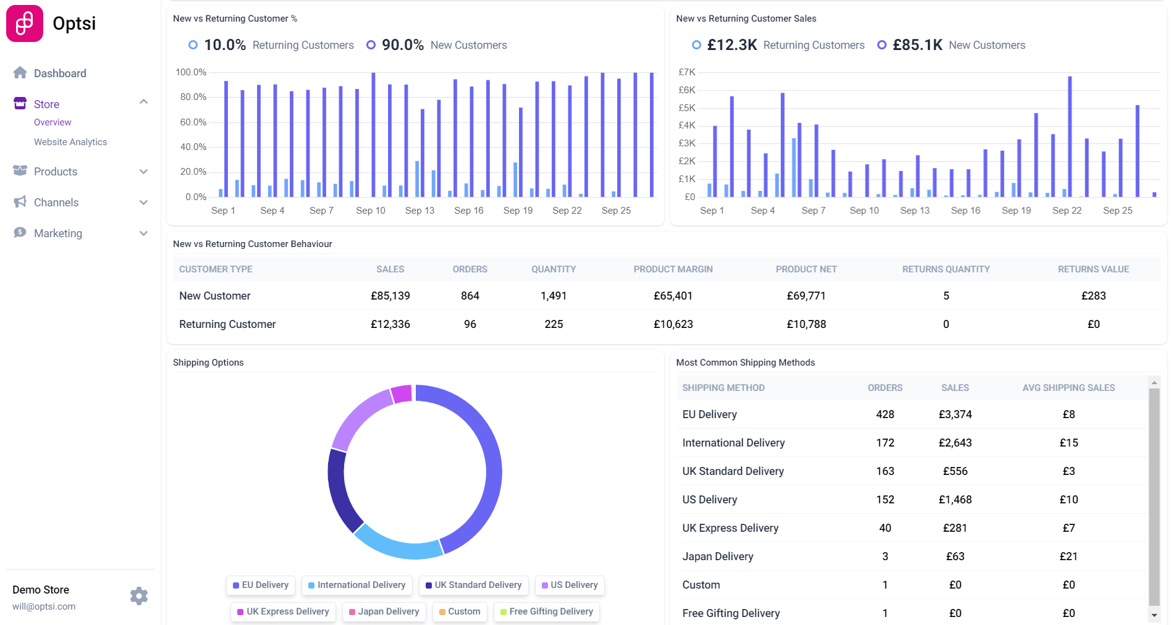This screenshot has height=625, width=1172.
Task: Select the New Customer row label
Action: point(214,296)
